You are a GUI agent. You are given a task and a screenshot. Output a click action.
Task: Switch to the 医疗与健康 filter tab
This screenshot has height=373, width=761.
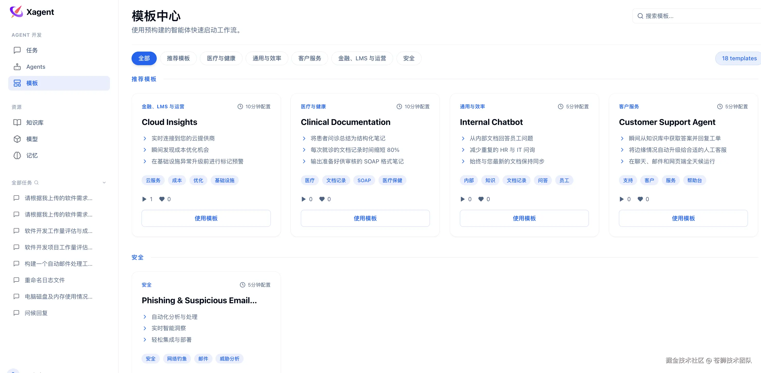pyautogui.click(x=221, y=58)
